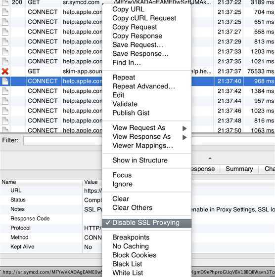
Task: Expand View Response As submenu arrow
Action: 184,137
